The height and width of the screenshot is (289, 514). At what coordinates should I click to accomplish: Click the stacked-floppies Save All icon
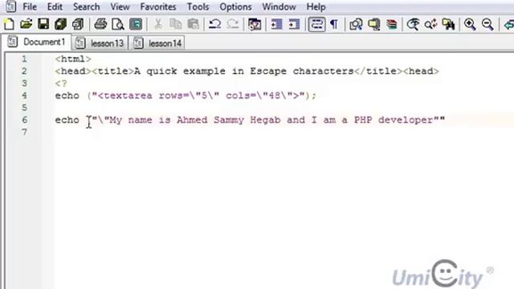click(x=61, y=24)
